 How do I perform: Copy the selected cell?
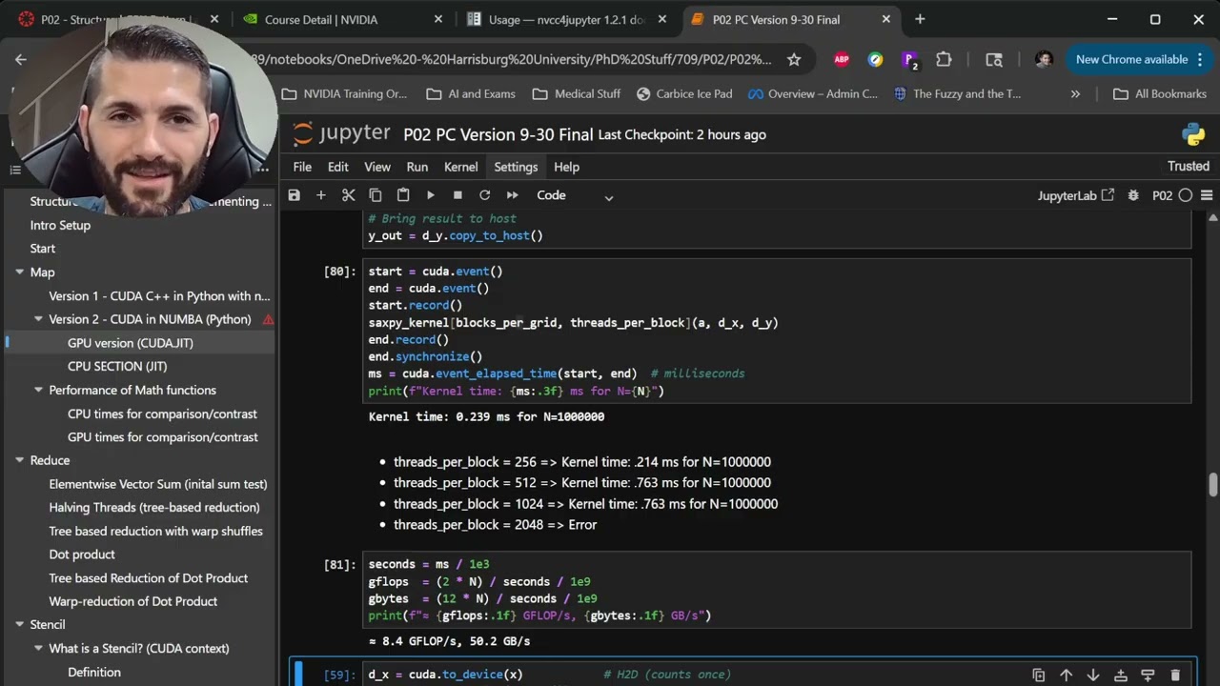tap(376, 195)
